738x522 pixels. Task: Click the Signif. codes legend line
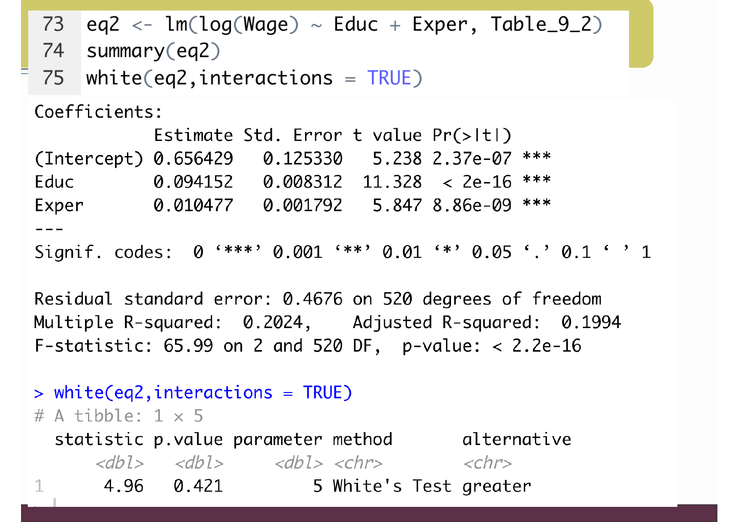[x=342, y=252]
